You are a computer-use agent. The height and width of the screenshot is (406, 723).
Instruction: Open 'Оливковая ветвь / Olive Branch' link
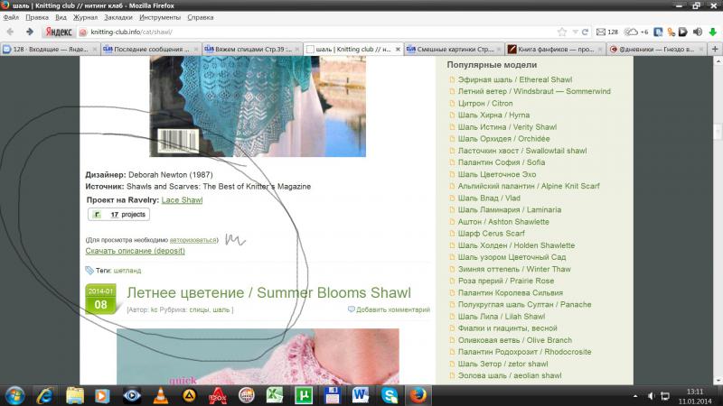(x=515, y=340)
